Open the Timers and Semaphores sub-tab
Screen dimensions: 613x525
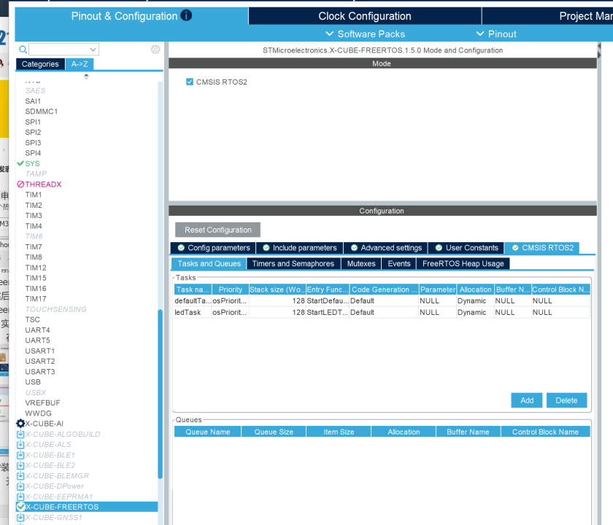click(293, 264)
